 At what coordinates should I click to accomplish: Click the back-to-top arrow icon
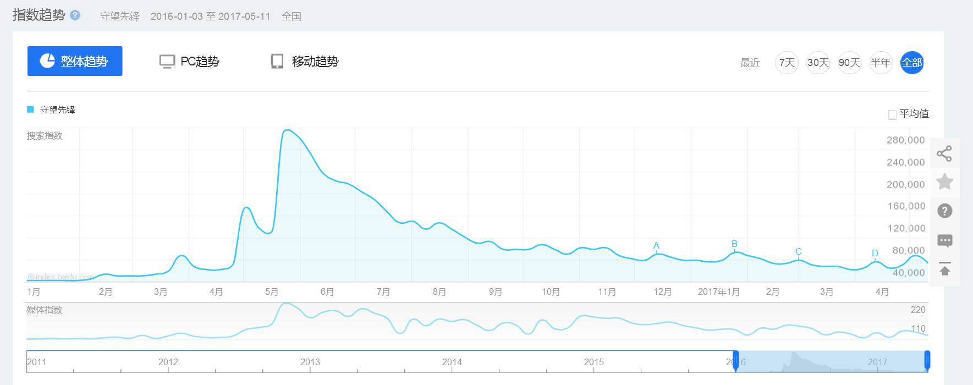944,269
